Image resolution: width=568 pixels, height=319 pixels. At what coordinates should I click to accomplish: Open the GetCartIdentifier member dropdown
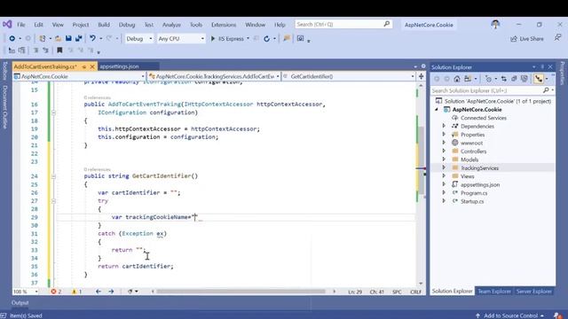click(x=348, y=76)
